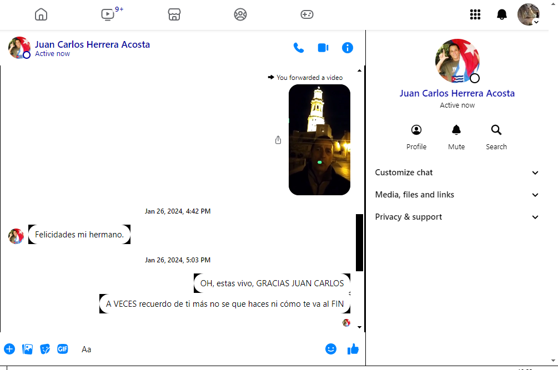Click 'A VECES recuerdo de ti' message

pyautogui.click(x=225, y=304)
